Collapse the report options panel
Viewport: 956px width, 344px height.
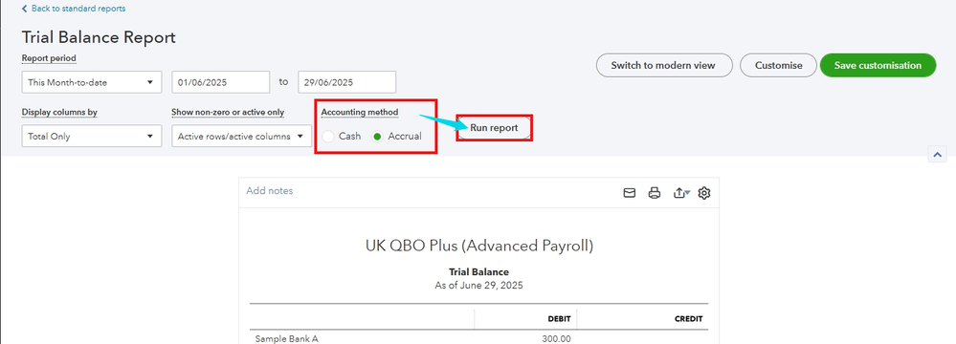point(937,154)
